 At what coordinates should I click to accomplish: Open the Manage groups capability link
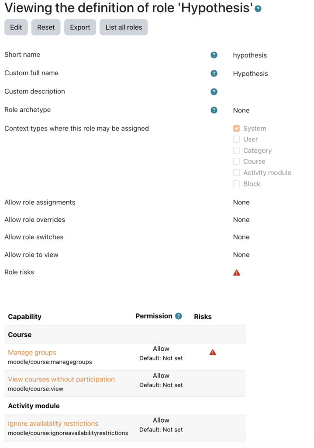32,352
